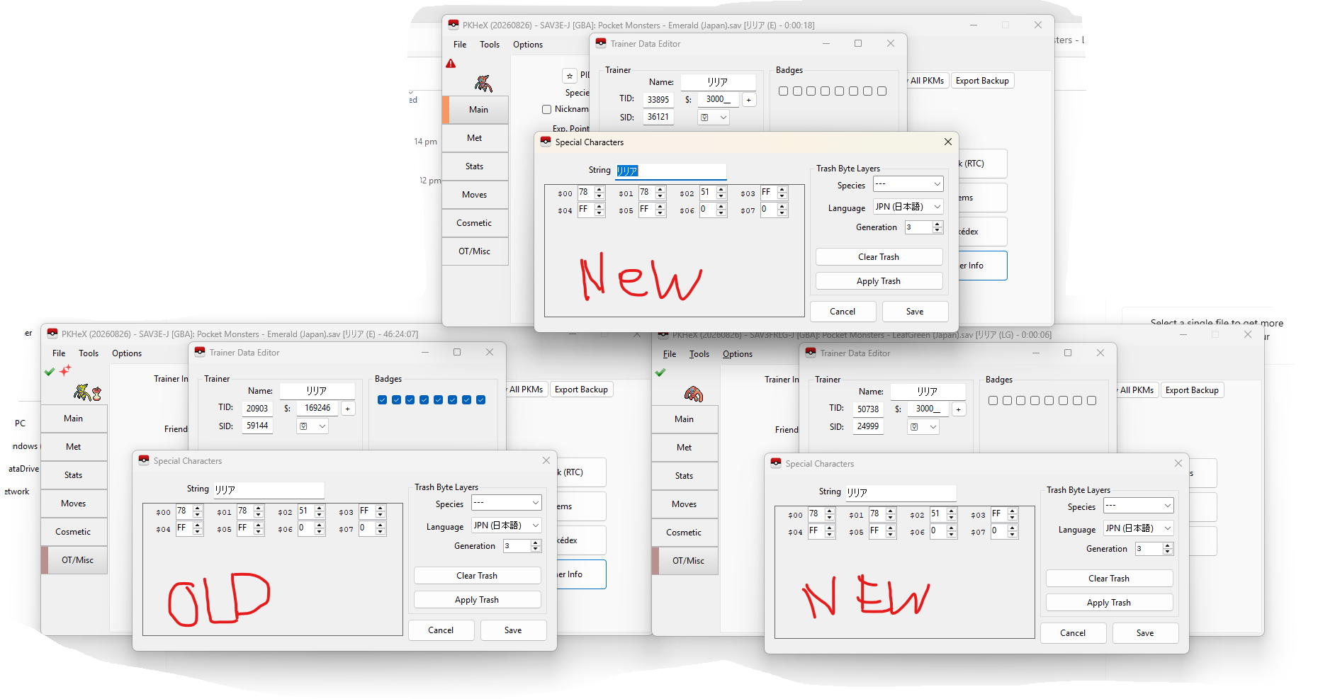1318x699 pixels.
Task: Open the File menu in Emerald 46:24:07 window
Action: (x=59, y=353)
